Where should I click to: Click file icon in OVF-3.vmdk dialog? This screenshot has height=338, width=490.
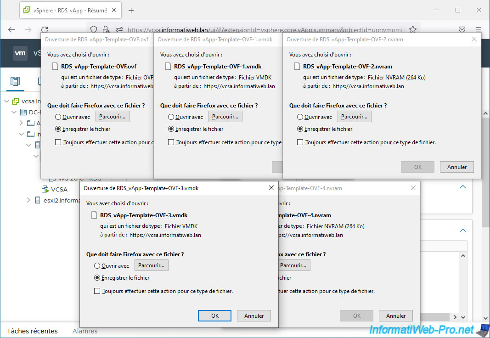click(94, 215)
